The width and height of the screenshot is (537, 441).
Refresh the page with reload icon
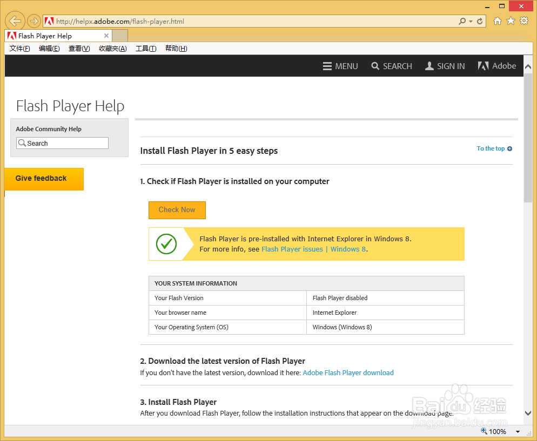[480, 21]
